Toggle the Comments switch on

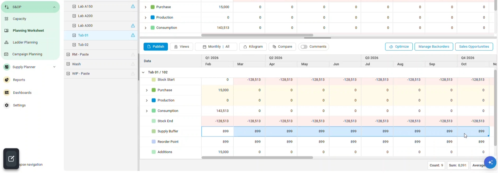click(304, 47)
